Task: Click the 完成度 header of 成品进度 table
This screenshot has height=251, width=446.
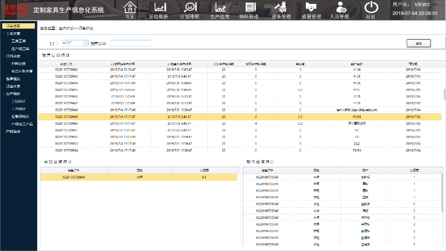Action: coord(204,170)
